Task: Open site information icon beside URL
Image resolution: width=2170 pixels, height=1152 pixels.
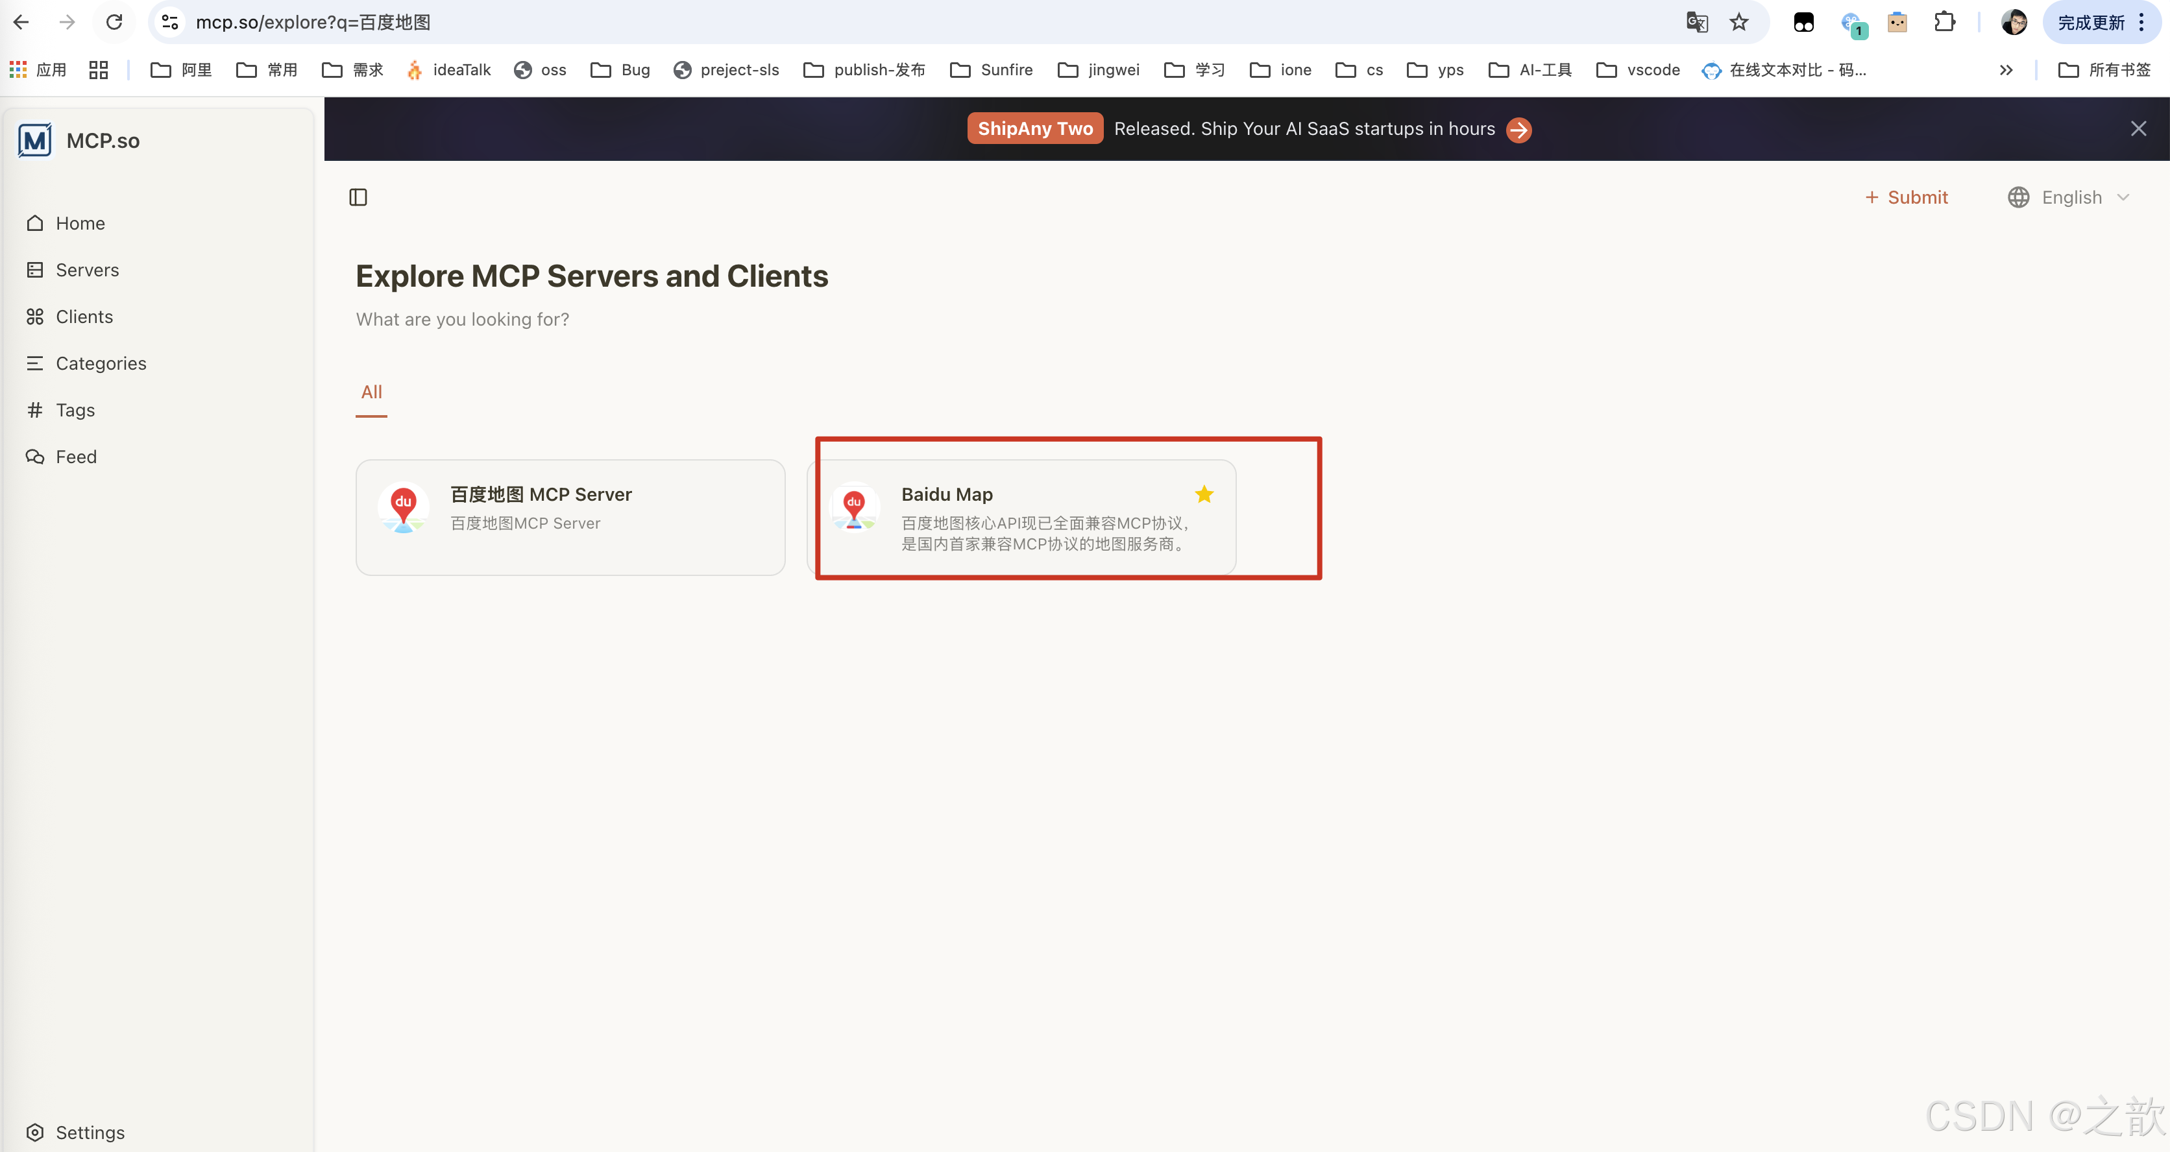Action: [170, 23]
